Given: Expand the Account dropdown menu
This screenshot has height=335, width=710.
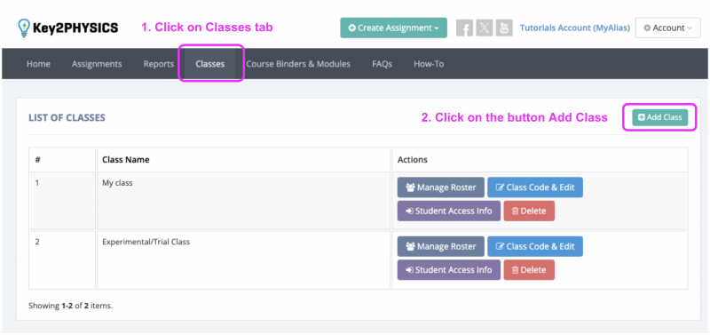Looking at the screenshot, I should pyautogui.click(x=668, y=28).
